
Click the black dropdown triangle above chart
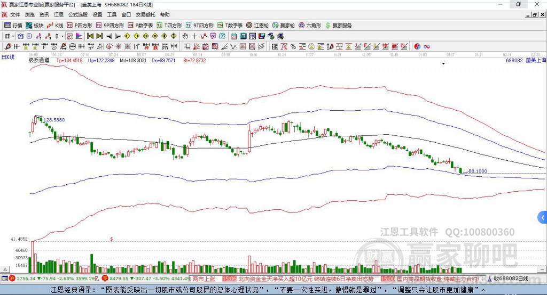click(x=443, y=64)
